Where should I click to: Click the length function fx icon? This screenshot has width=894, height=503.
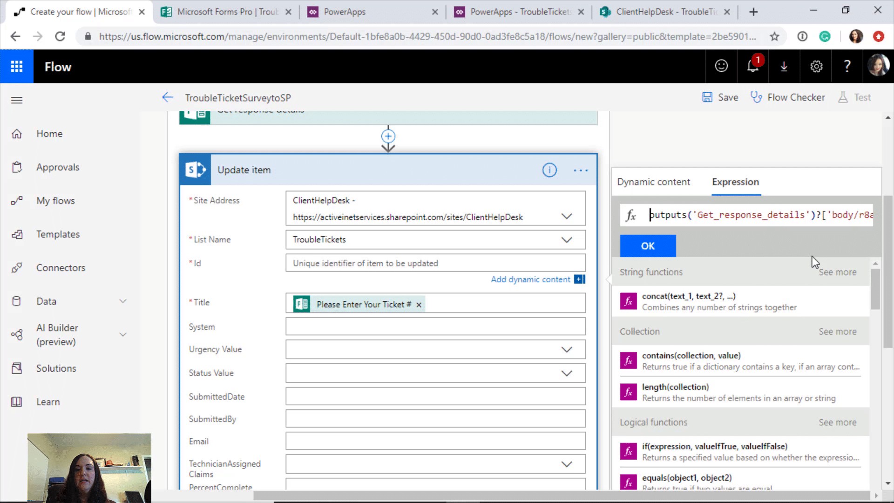point(628,392)
